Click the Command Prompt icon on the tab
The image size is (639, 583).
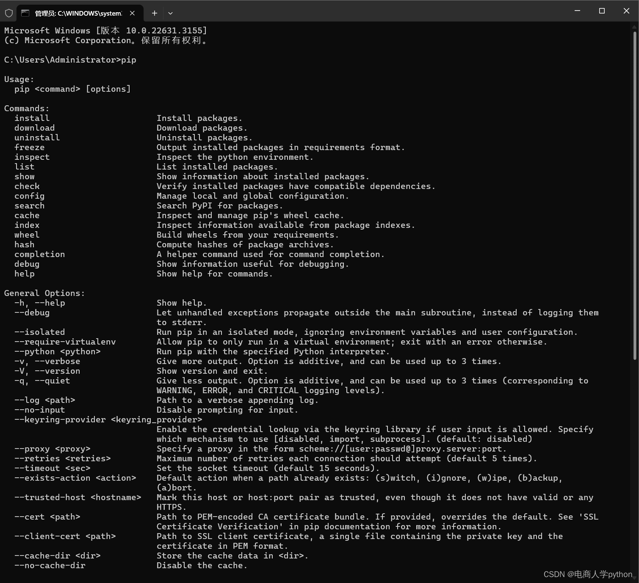26,13
